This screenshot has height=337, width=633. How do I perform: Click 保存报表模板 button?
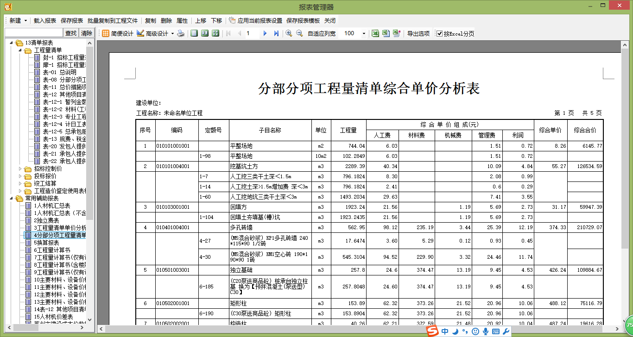pyautogui.click(x=303, y=21)
